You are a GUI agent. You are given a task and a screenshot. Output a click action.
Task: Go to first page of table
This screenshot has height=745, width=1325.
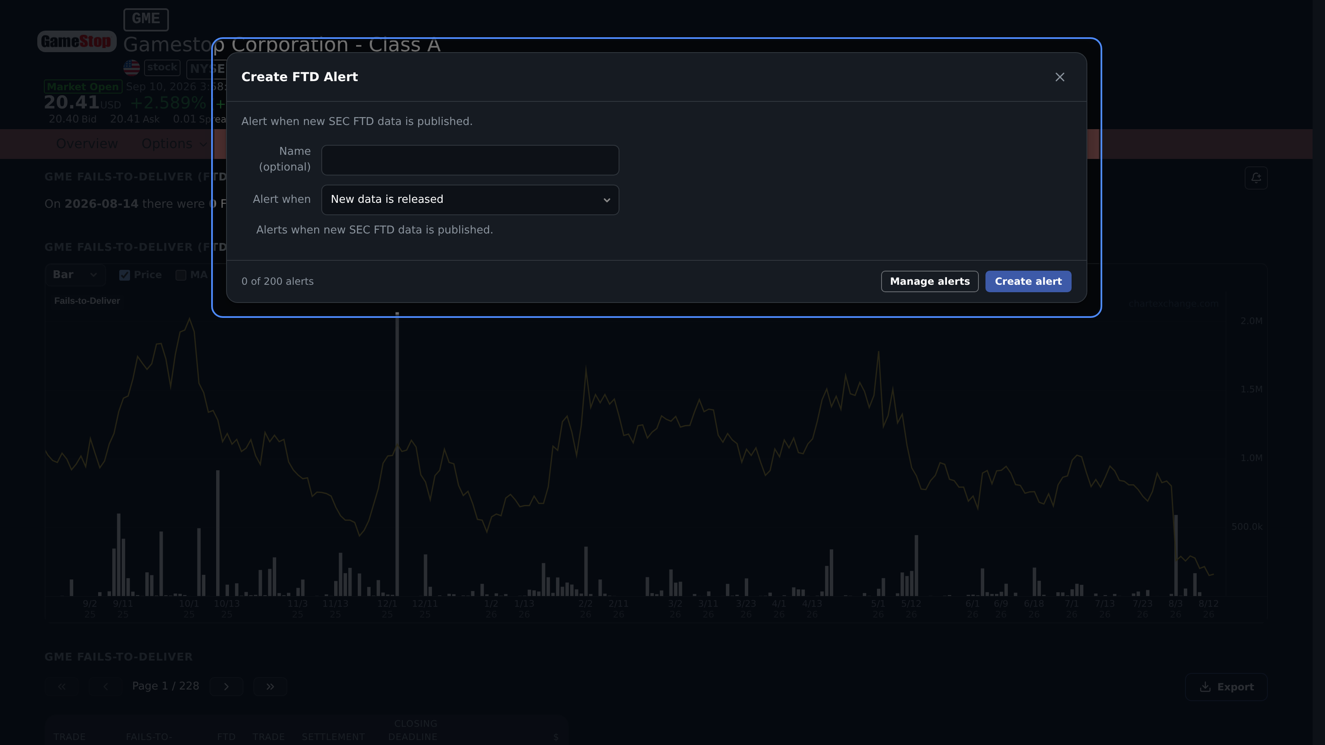(62, 686)
